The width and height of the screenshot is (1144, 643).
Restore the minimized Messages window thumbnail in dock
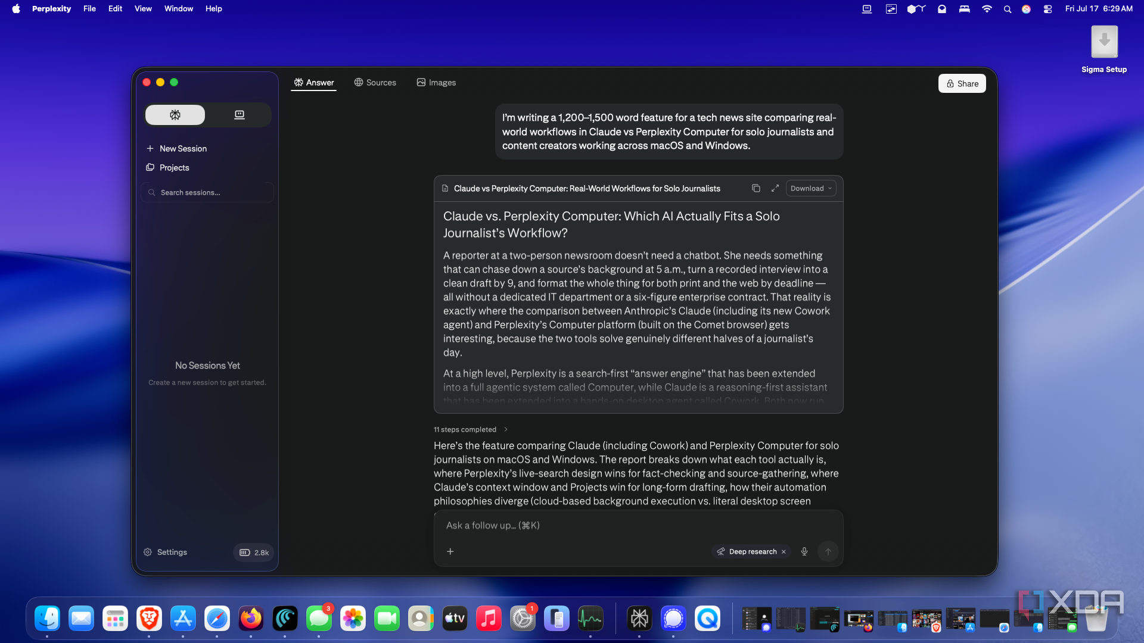tap(1062, 620)
